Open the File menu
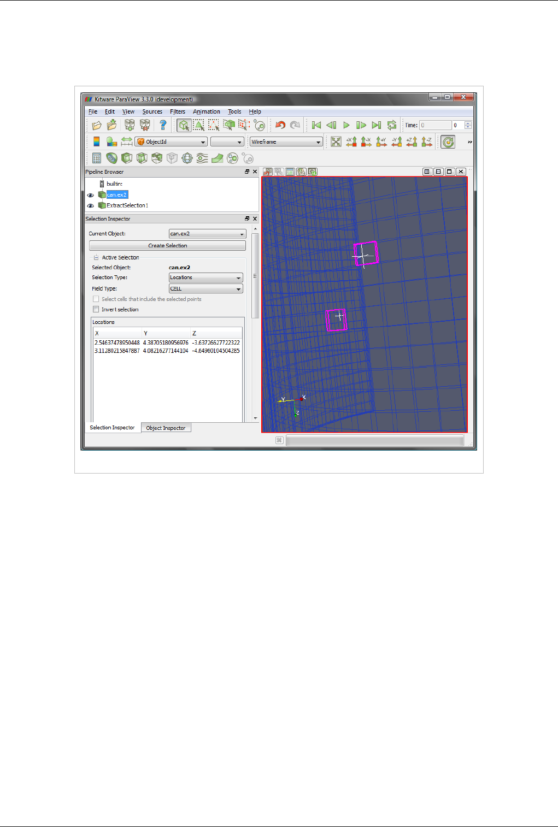 [x=93, y=111]
